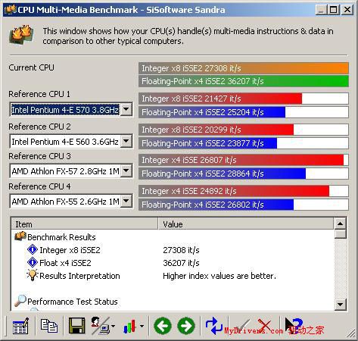Go back with the green left arrow
This screenshot has height=341, width=358.
pos(163,326)
